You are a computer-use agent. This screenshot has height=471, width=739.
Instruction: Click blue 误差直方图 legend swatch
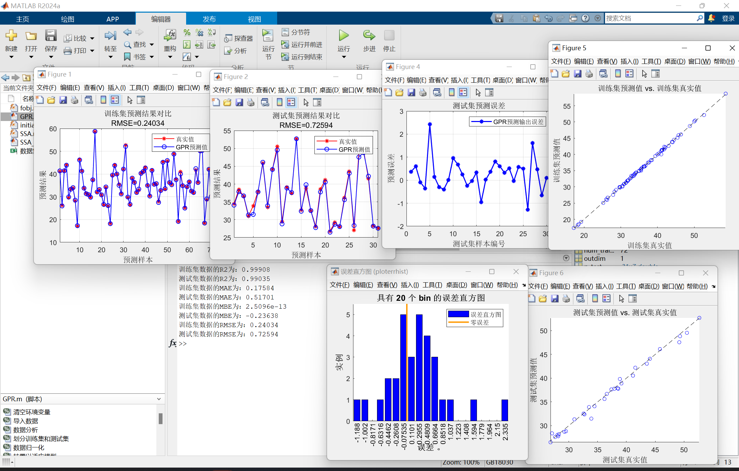(458, 314)
